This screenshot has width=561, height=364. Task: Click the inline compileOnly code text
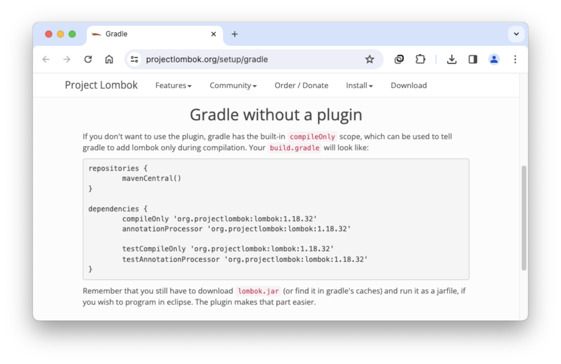click(312, 137)
